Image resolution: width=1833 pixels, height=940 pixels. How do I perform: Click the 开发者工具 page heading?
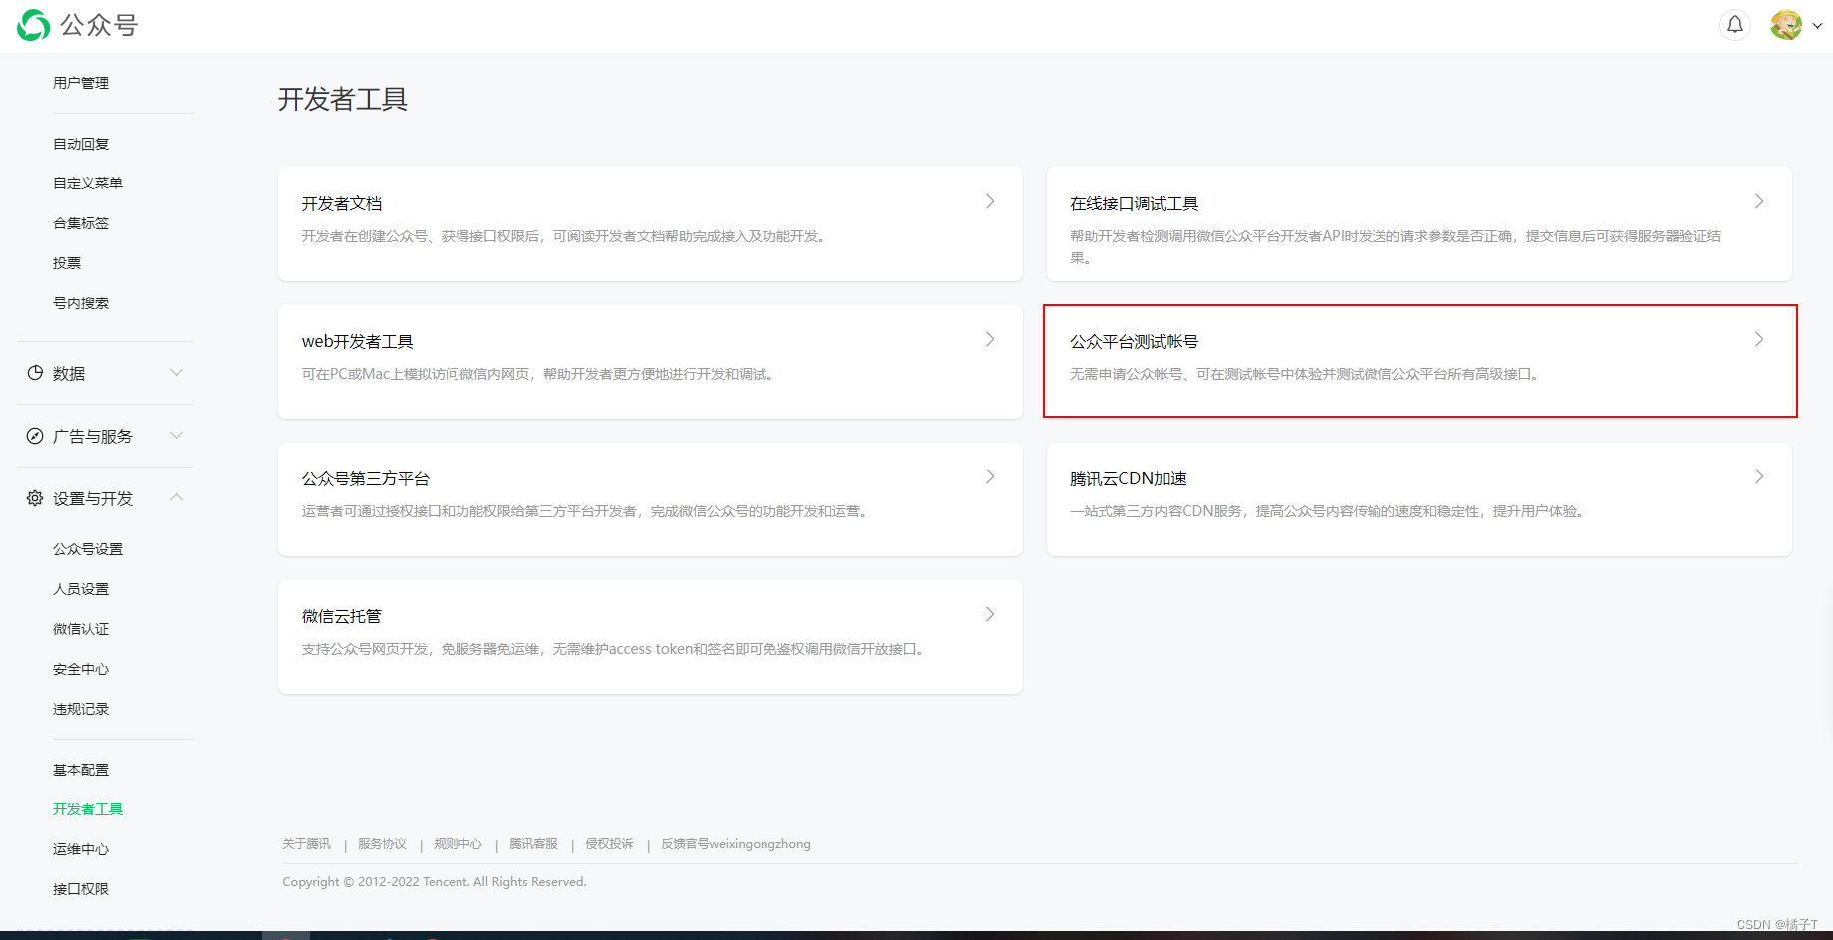[343, 99]
